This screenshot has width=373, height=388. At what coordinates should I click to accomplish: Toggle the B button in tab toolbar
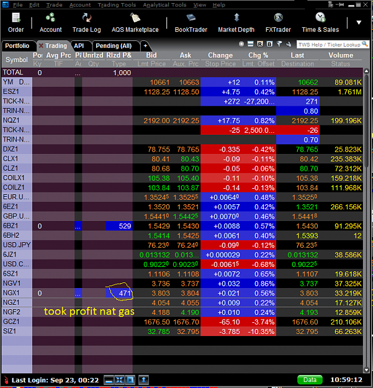[x=269, y=44]
